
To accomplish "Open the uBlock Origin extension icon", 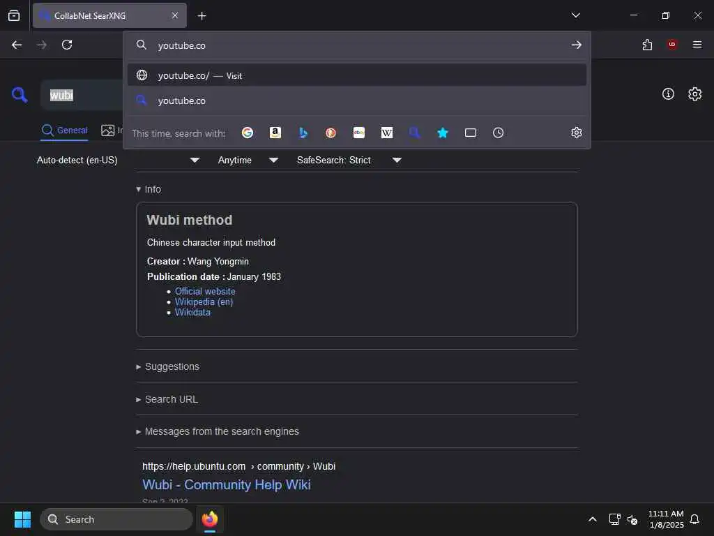I will pos(672,45).
